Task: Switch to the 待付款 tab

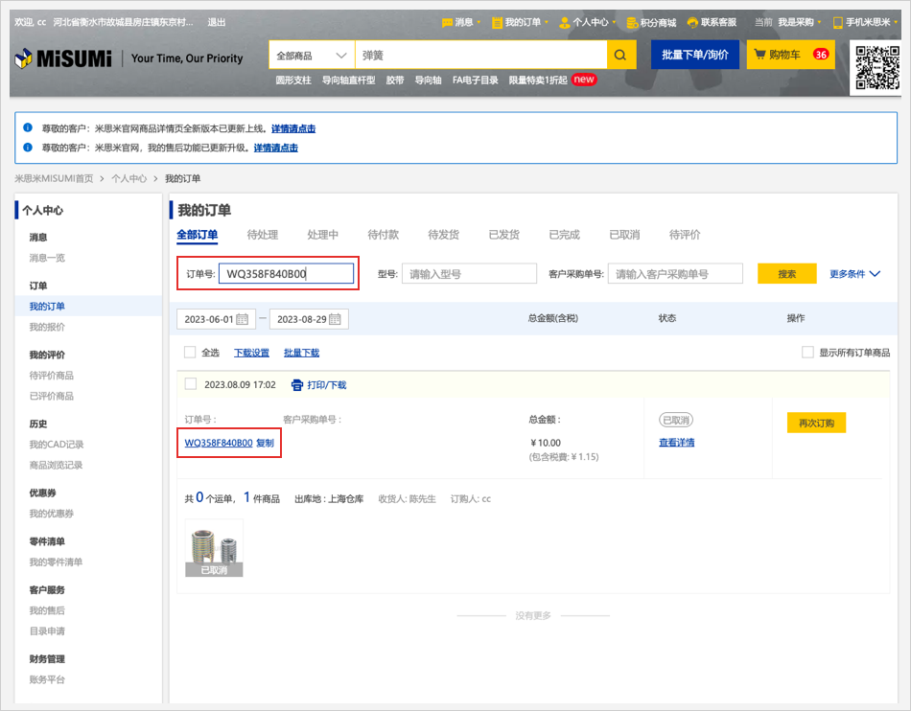Action: click(x=383, y=235)
